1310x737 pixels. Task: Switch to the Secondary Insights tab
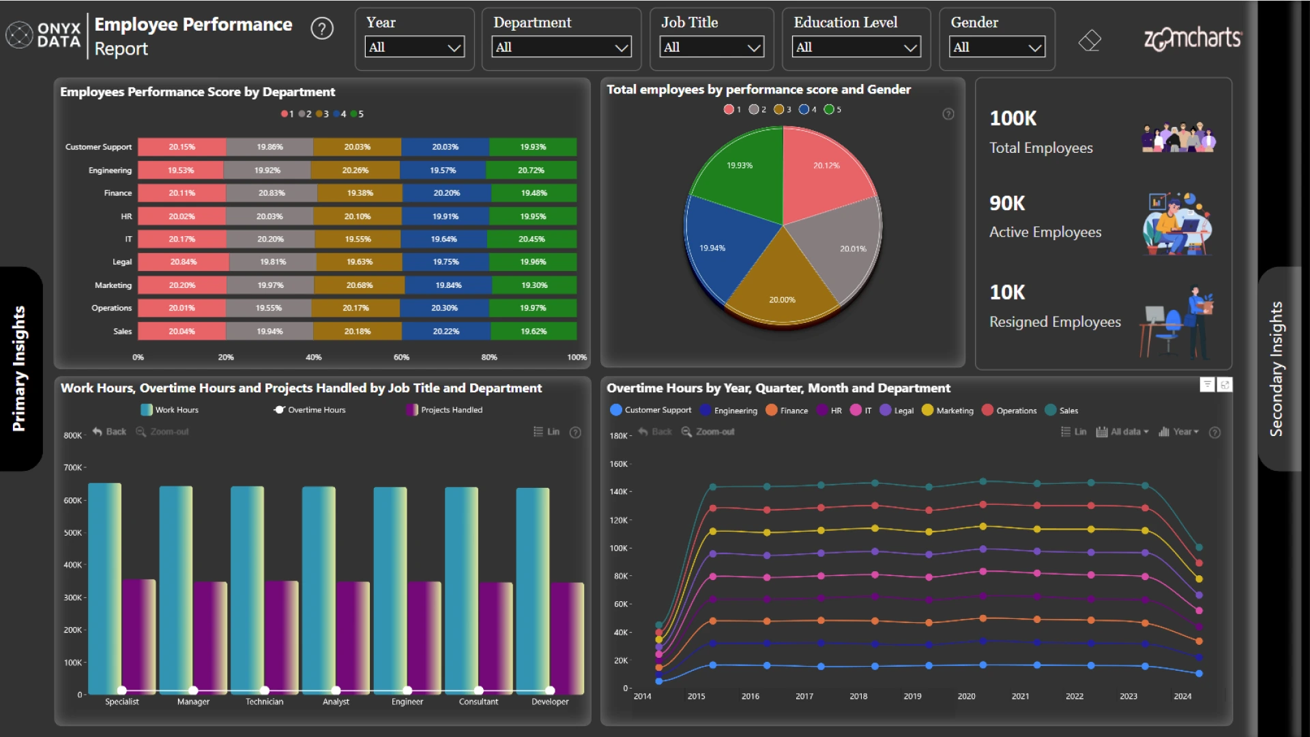point(1278,369)
